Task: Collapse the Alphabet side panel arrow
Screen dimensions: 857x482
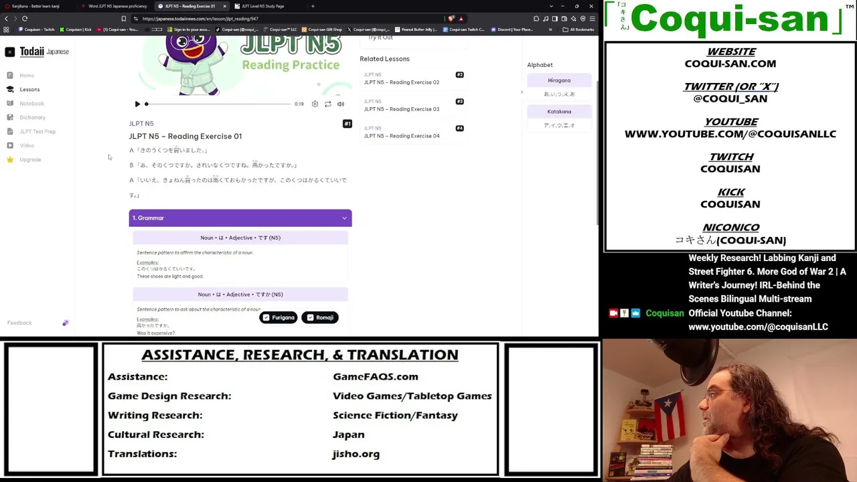Action: (x=522, y=92)
